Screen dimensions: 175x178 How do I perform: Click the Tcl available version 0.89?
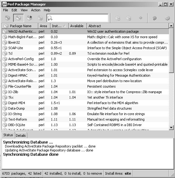[72, 53]
